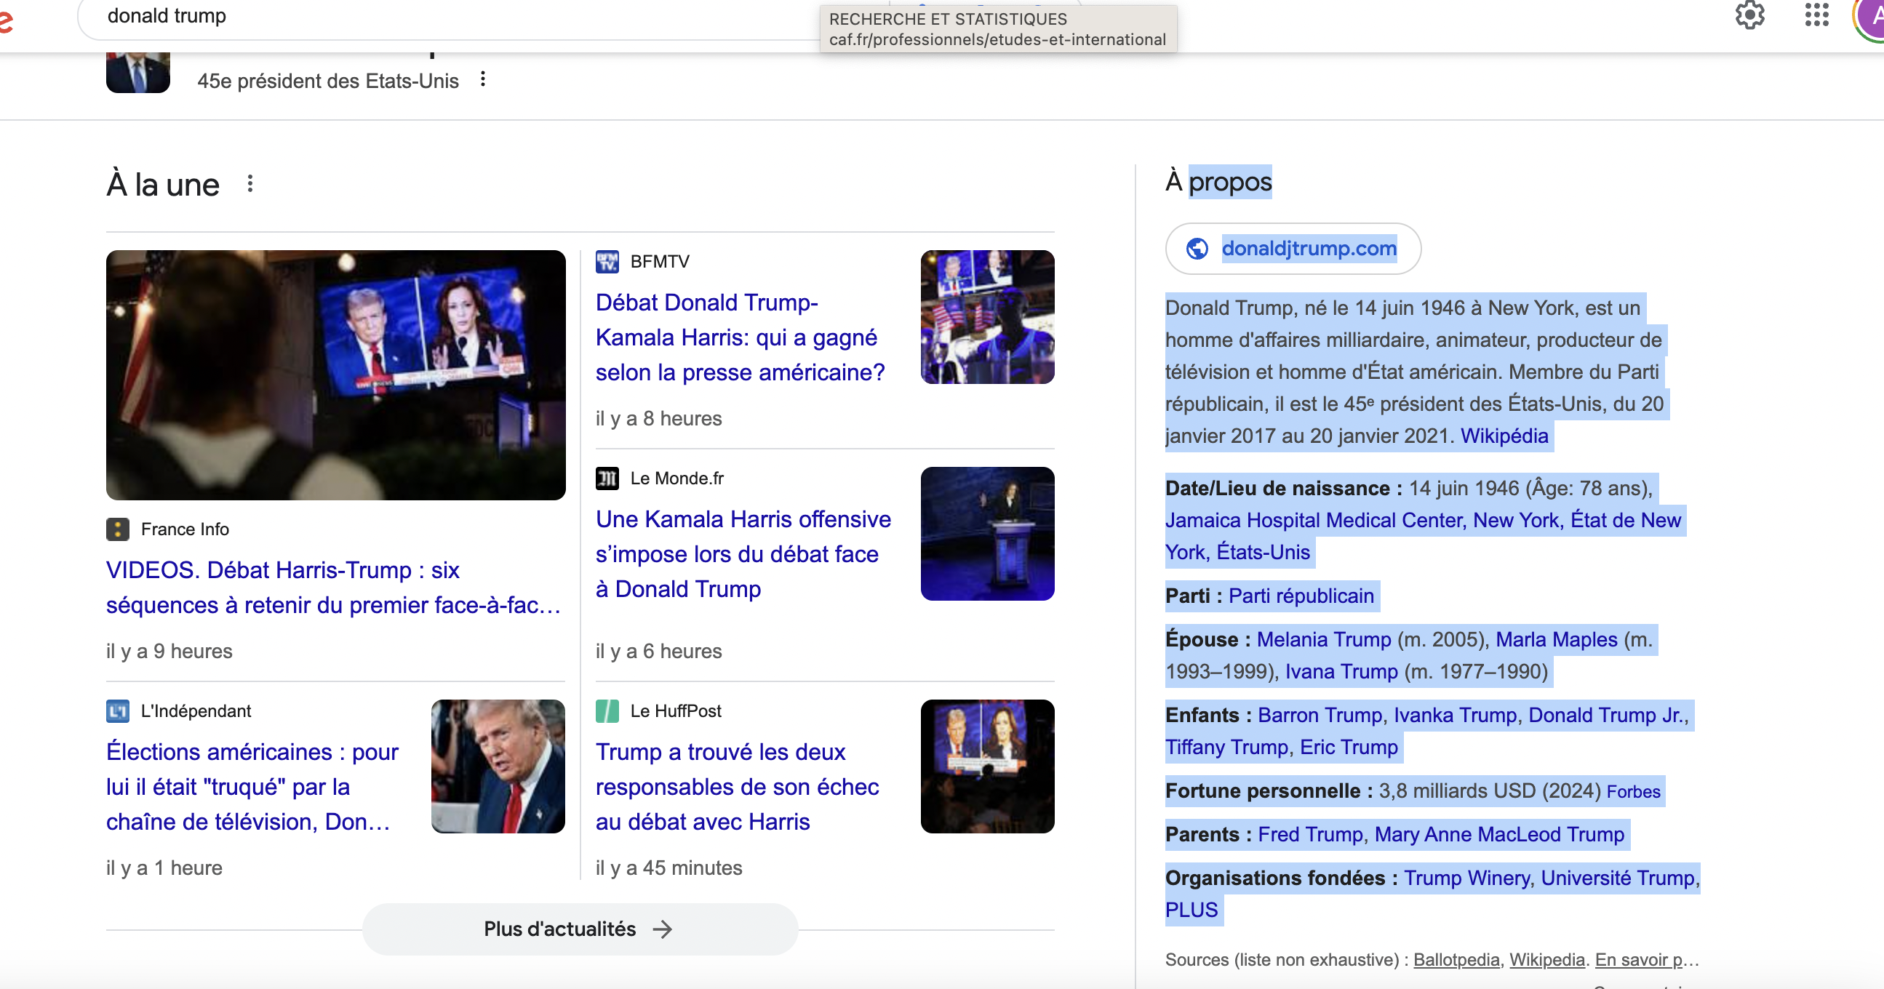Open the Wikipedia source link
The height and width of the screenshot is (989, 1884).
click(1546, 961)
